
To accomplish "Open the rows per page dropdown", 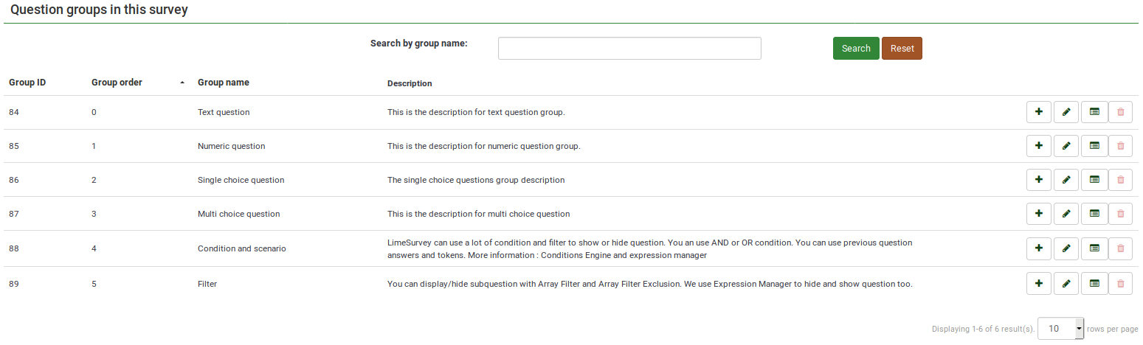I will click(1060, 329).
